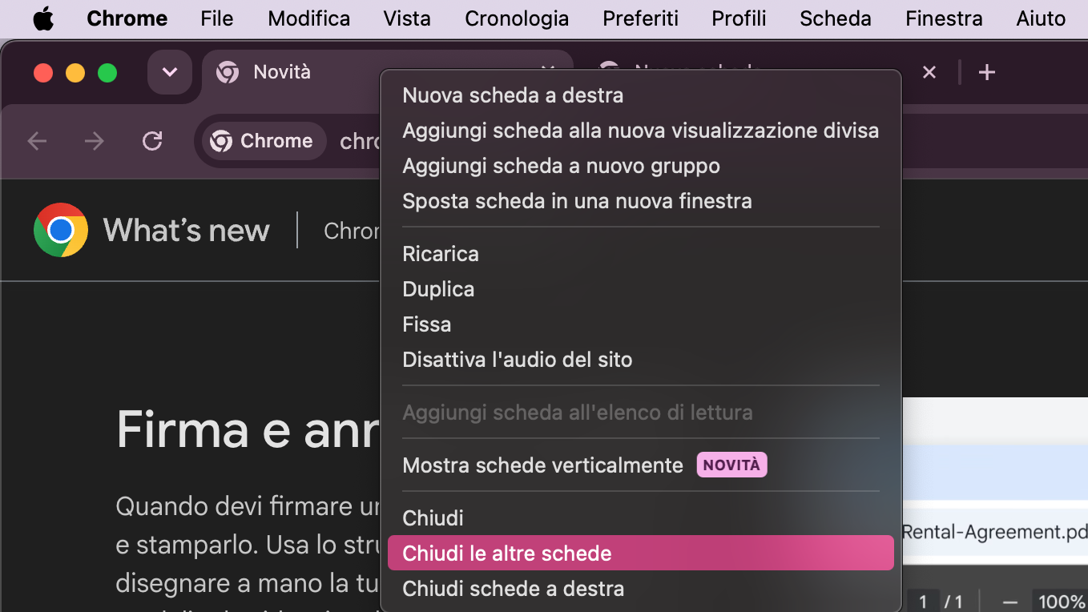Click the 100% zoom level value
This screenshot has width=1088, height=612.
1061,602
